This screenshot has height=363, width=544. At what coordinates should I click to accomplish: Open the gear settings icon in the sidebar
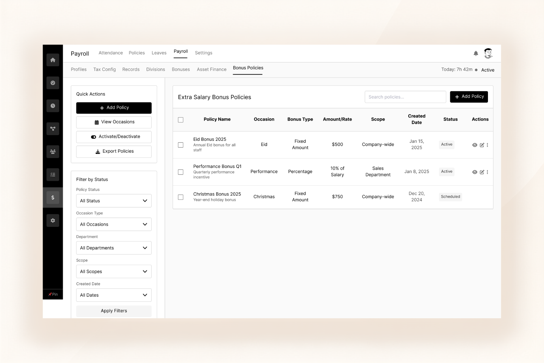(53, 221)
